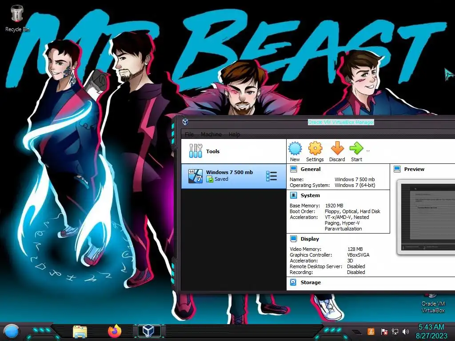Image resolution: width=455 pixels, height=341 pixels.
Task: Click the 'Video Memory:' label
Action: tap(306, 249)
